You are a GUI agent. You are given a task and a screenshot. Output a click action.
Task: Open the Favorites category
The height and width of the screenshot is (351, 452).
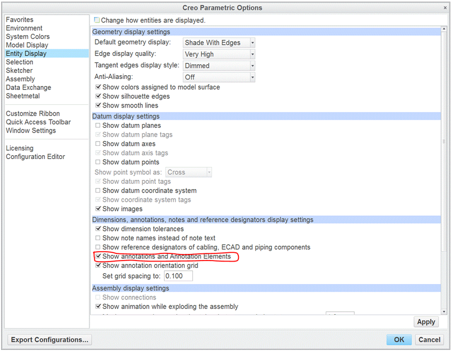(20, 20)
